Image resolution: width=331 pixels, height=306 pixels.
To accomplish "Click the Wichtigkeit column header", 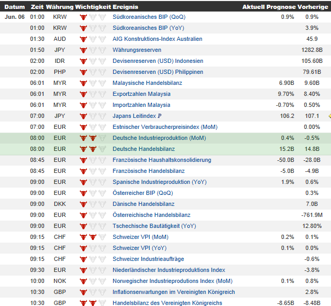I will pyautogui.click(x=93, y=7).
